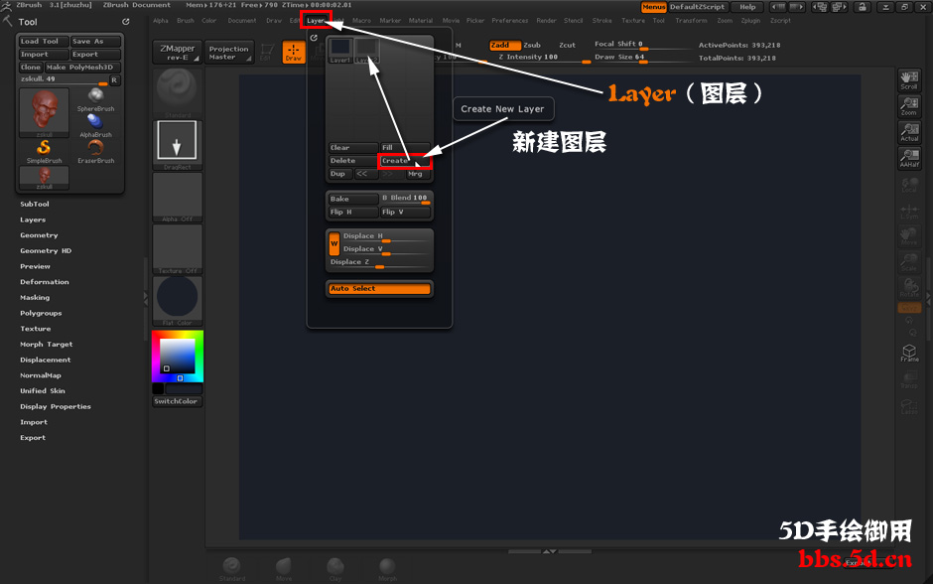This screenshot has height=584, width=933.
Task: Toggle the W wrap mode button
Action: click(x=334, y=243)
